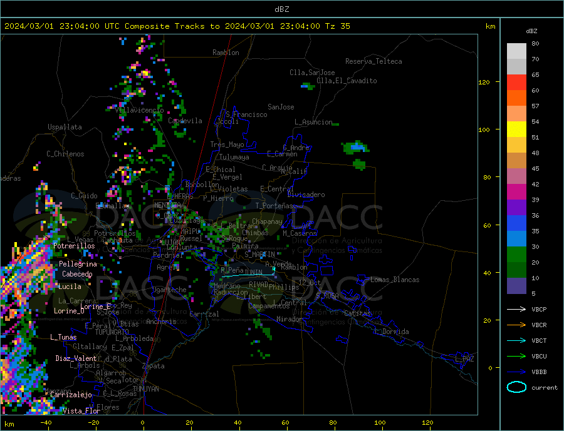Click the Capdevila place label
The width and height of the screenshot is (564, 431).
click(x=185, y=121)
